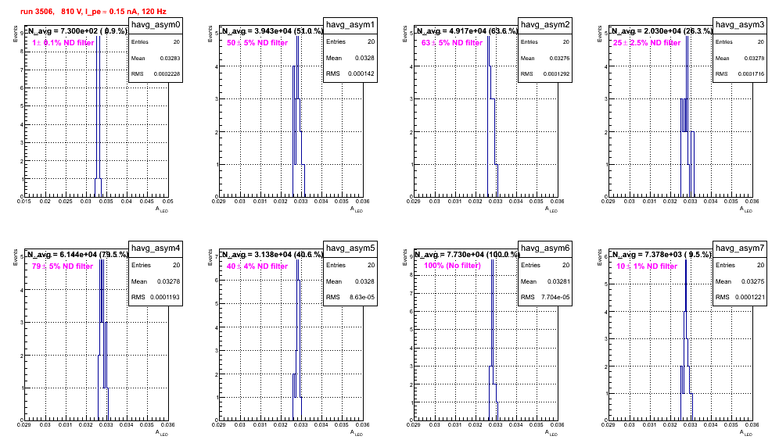Image resolution: width=779 pixels, height=447 pixels.
Task: Click RMS 0.0001292 in havg_asym2 stats
Action: coord(545,74)
